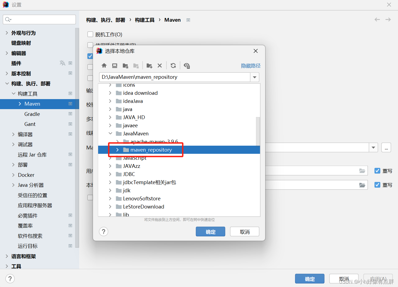This screenshot has width=398, height=287.
Task: Click the project marker icon on Gradle row
Action: 70,114
